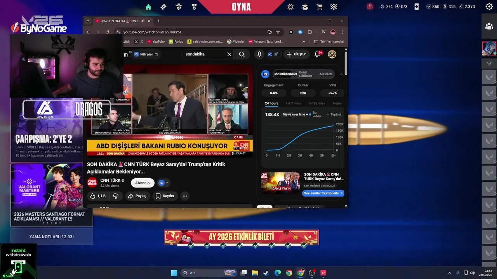Switch to AI Coach tab

(326, 74)
